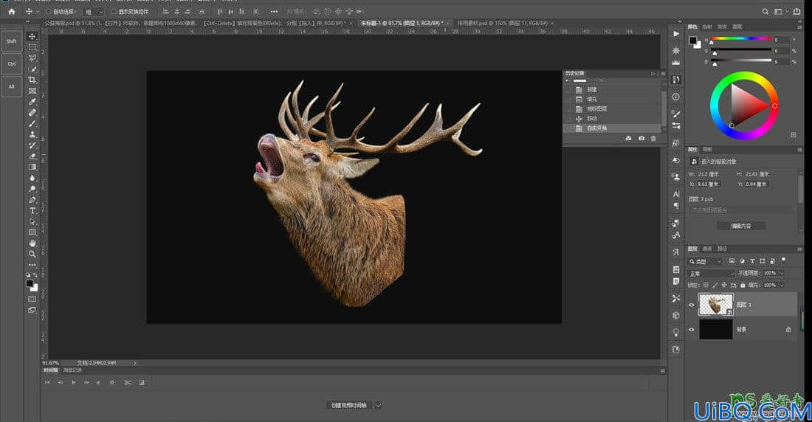Click the Ctrl modifier key button
The image size is (812, 422).
11,63
